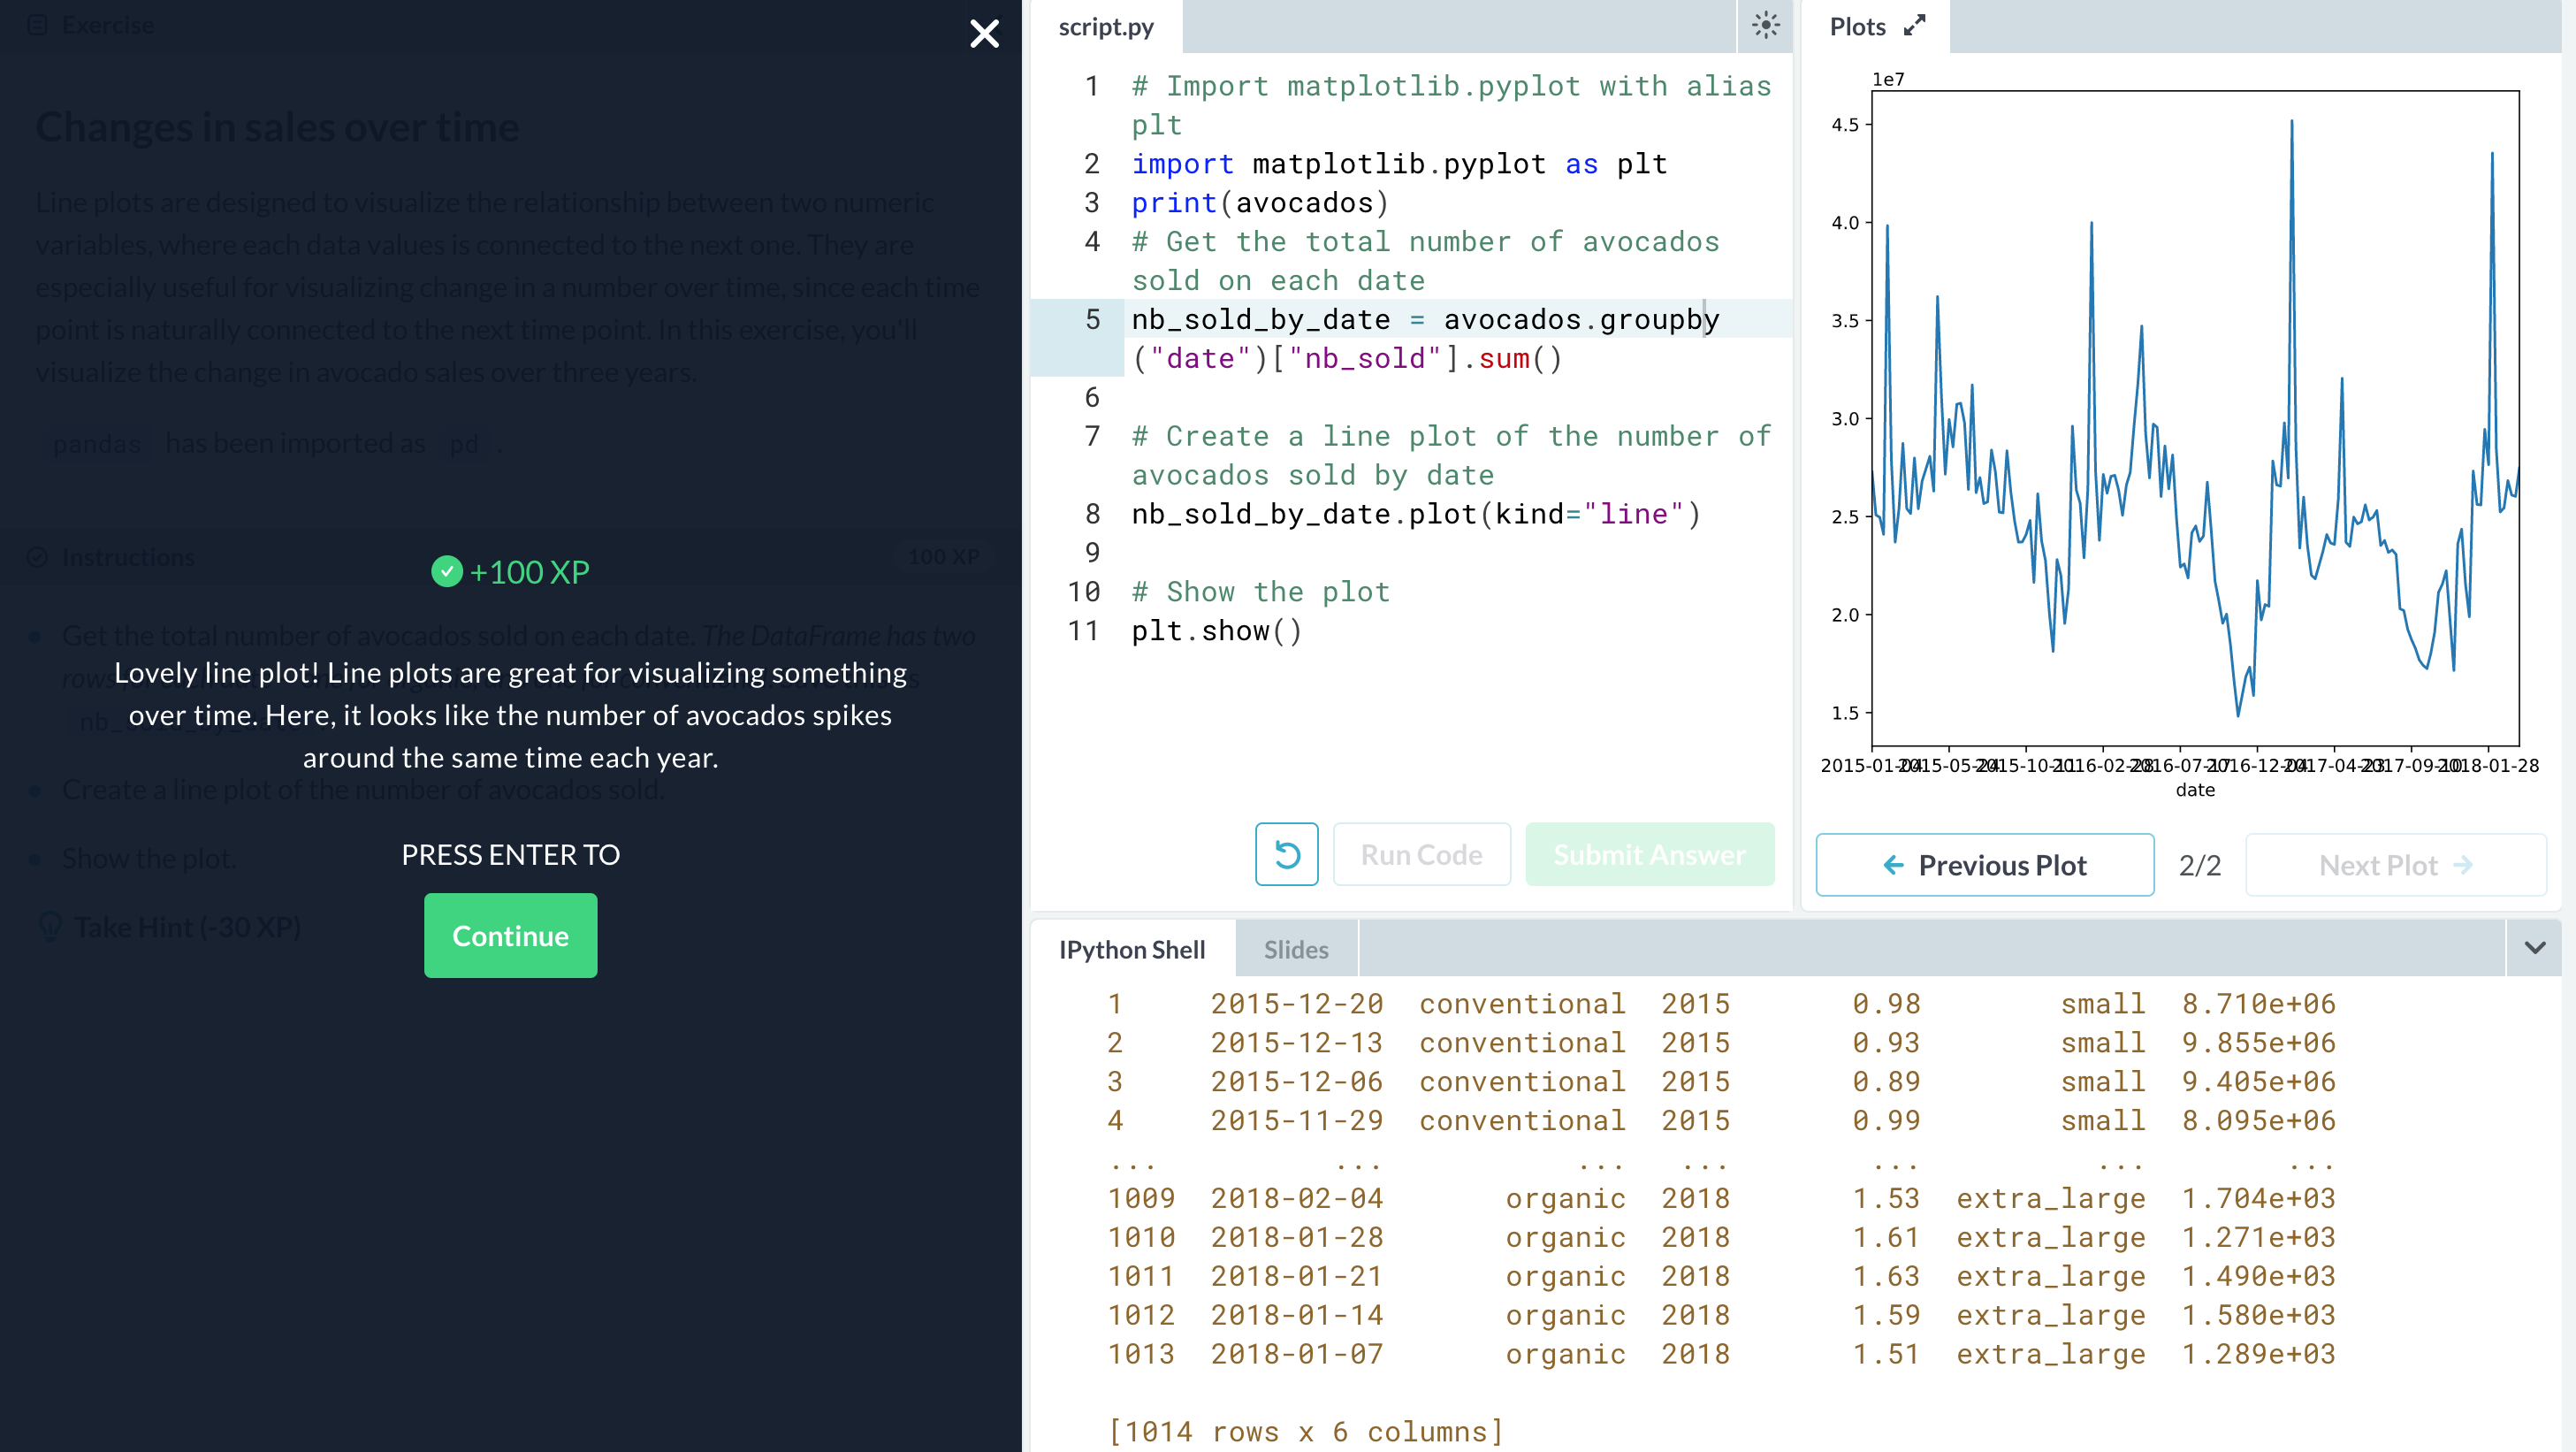Select the IPython Shell tab
The width and height of the screenshot is (2576, 1452).
(x=1131, y=949)
